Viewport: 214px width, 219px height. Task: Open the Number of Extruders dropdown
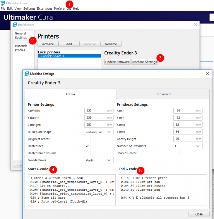(188, 146)
